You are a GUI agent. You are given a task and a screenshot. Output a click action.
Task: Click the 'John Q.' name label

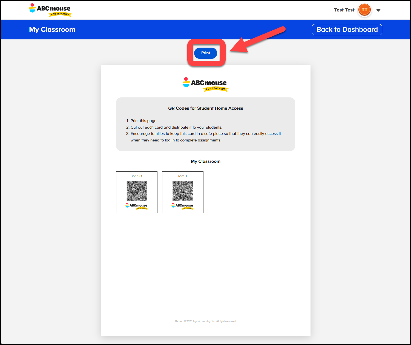137,176
